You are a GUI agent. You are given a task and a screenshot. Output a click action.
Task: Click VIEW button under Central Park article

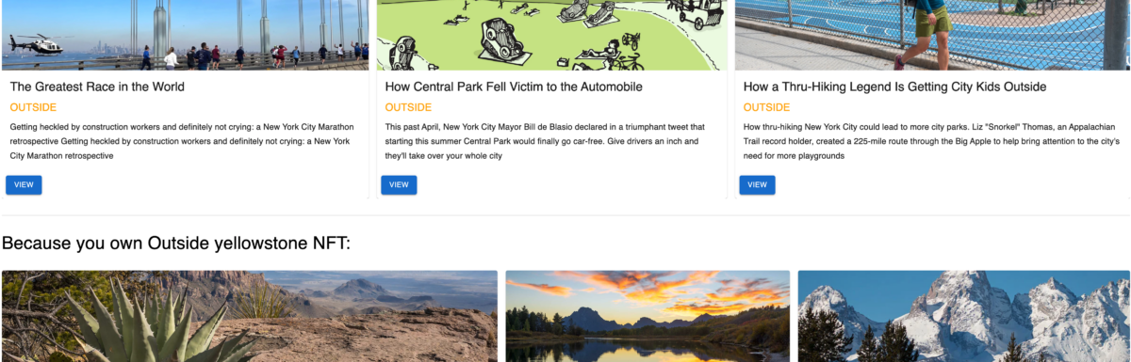click(399, 184)
